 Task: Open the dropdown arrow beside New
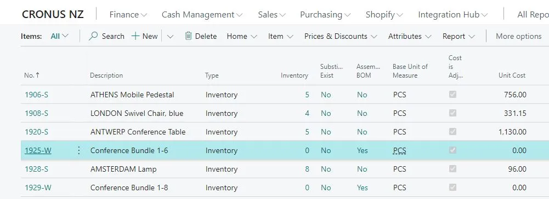pyautogui.click(x=170, y=36)
